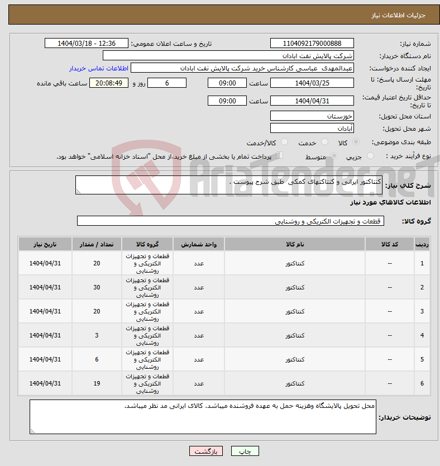Click the delivery province خوزستان field
Image resolution: width=440 pixels, height=466 pixels.
[x=312, y=116]
